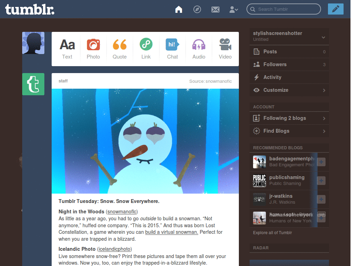Expand the stylishscreenshotter blog dropdown
355x266 pixels.
pos(323,37)
